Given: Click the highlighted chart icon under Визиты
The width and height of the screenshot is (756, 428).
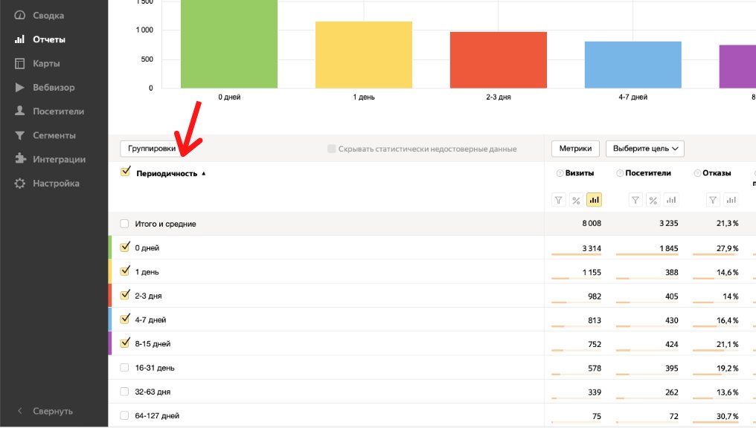Looking at the screenshot, I should [594, 200].
